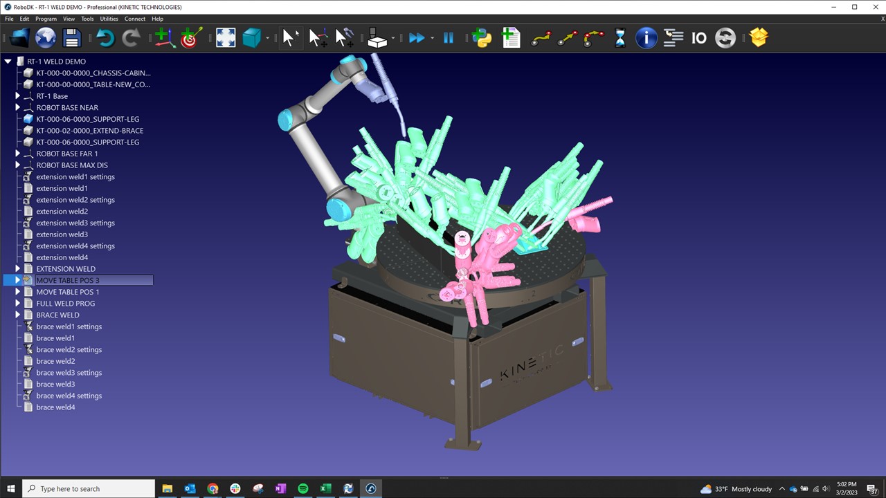Screen dimensions: 886x498
Task: Click the Set IO instruction icon
Action: tap(699, 38)
